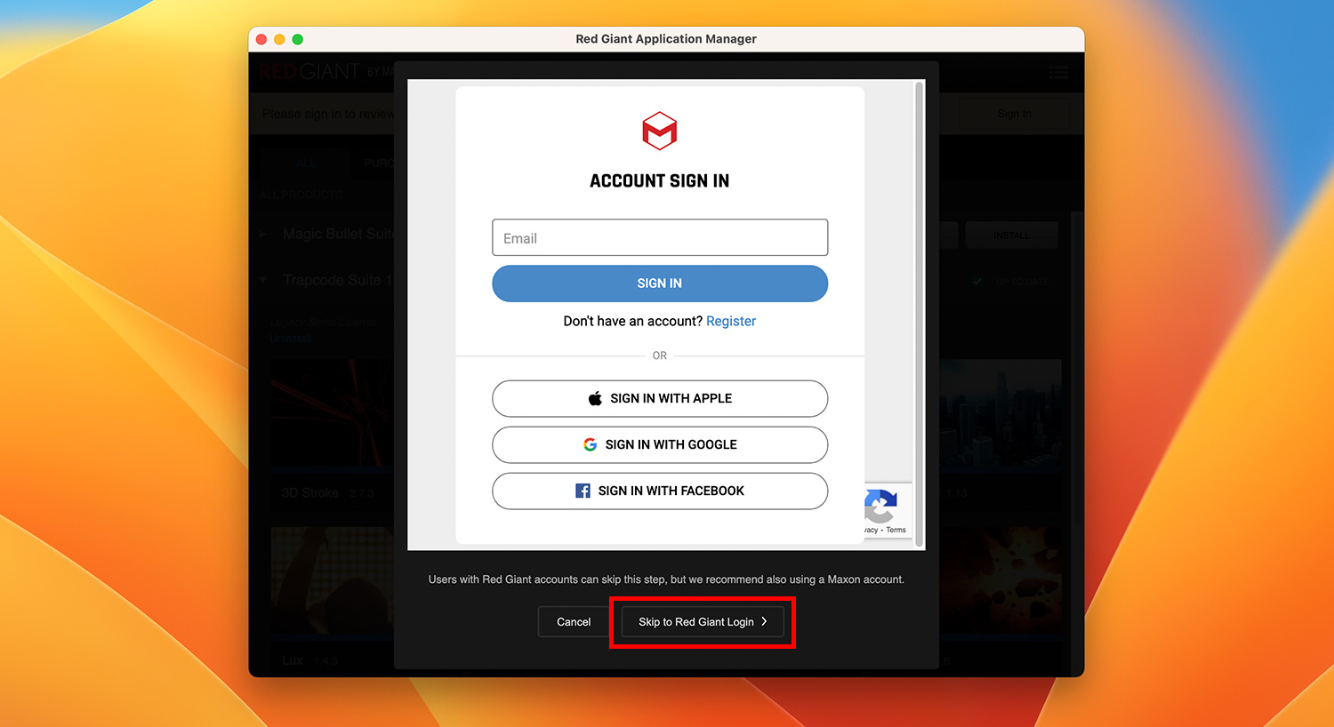1334x727 pixels.
Task: Expand the Magic Bullet Suite row
Action: (x=263, y=234)
